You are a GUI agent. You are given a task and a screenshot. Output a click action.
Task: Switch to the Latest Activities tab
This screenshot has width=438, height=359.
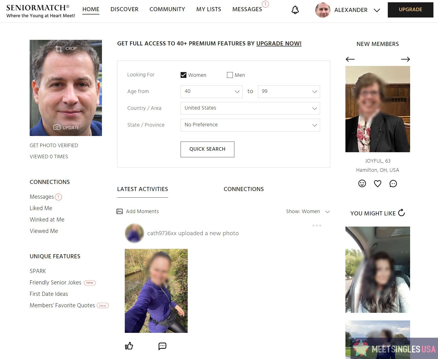(143, 189)
